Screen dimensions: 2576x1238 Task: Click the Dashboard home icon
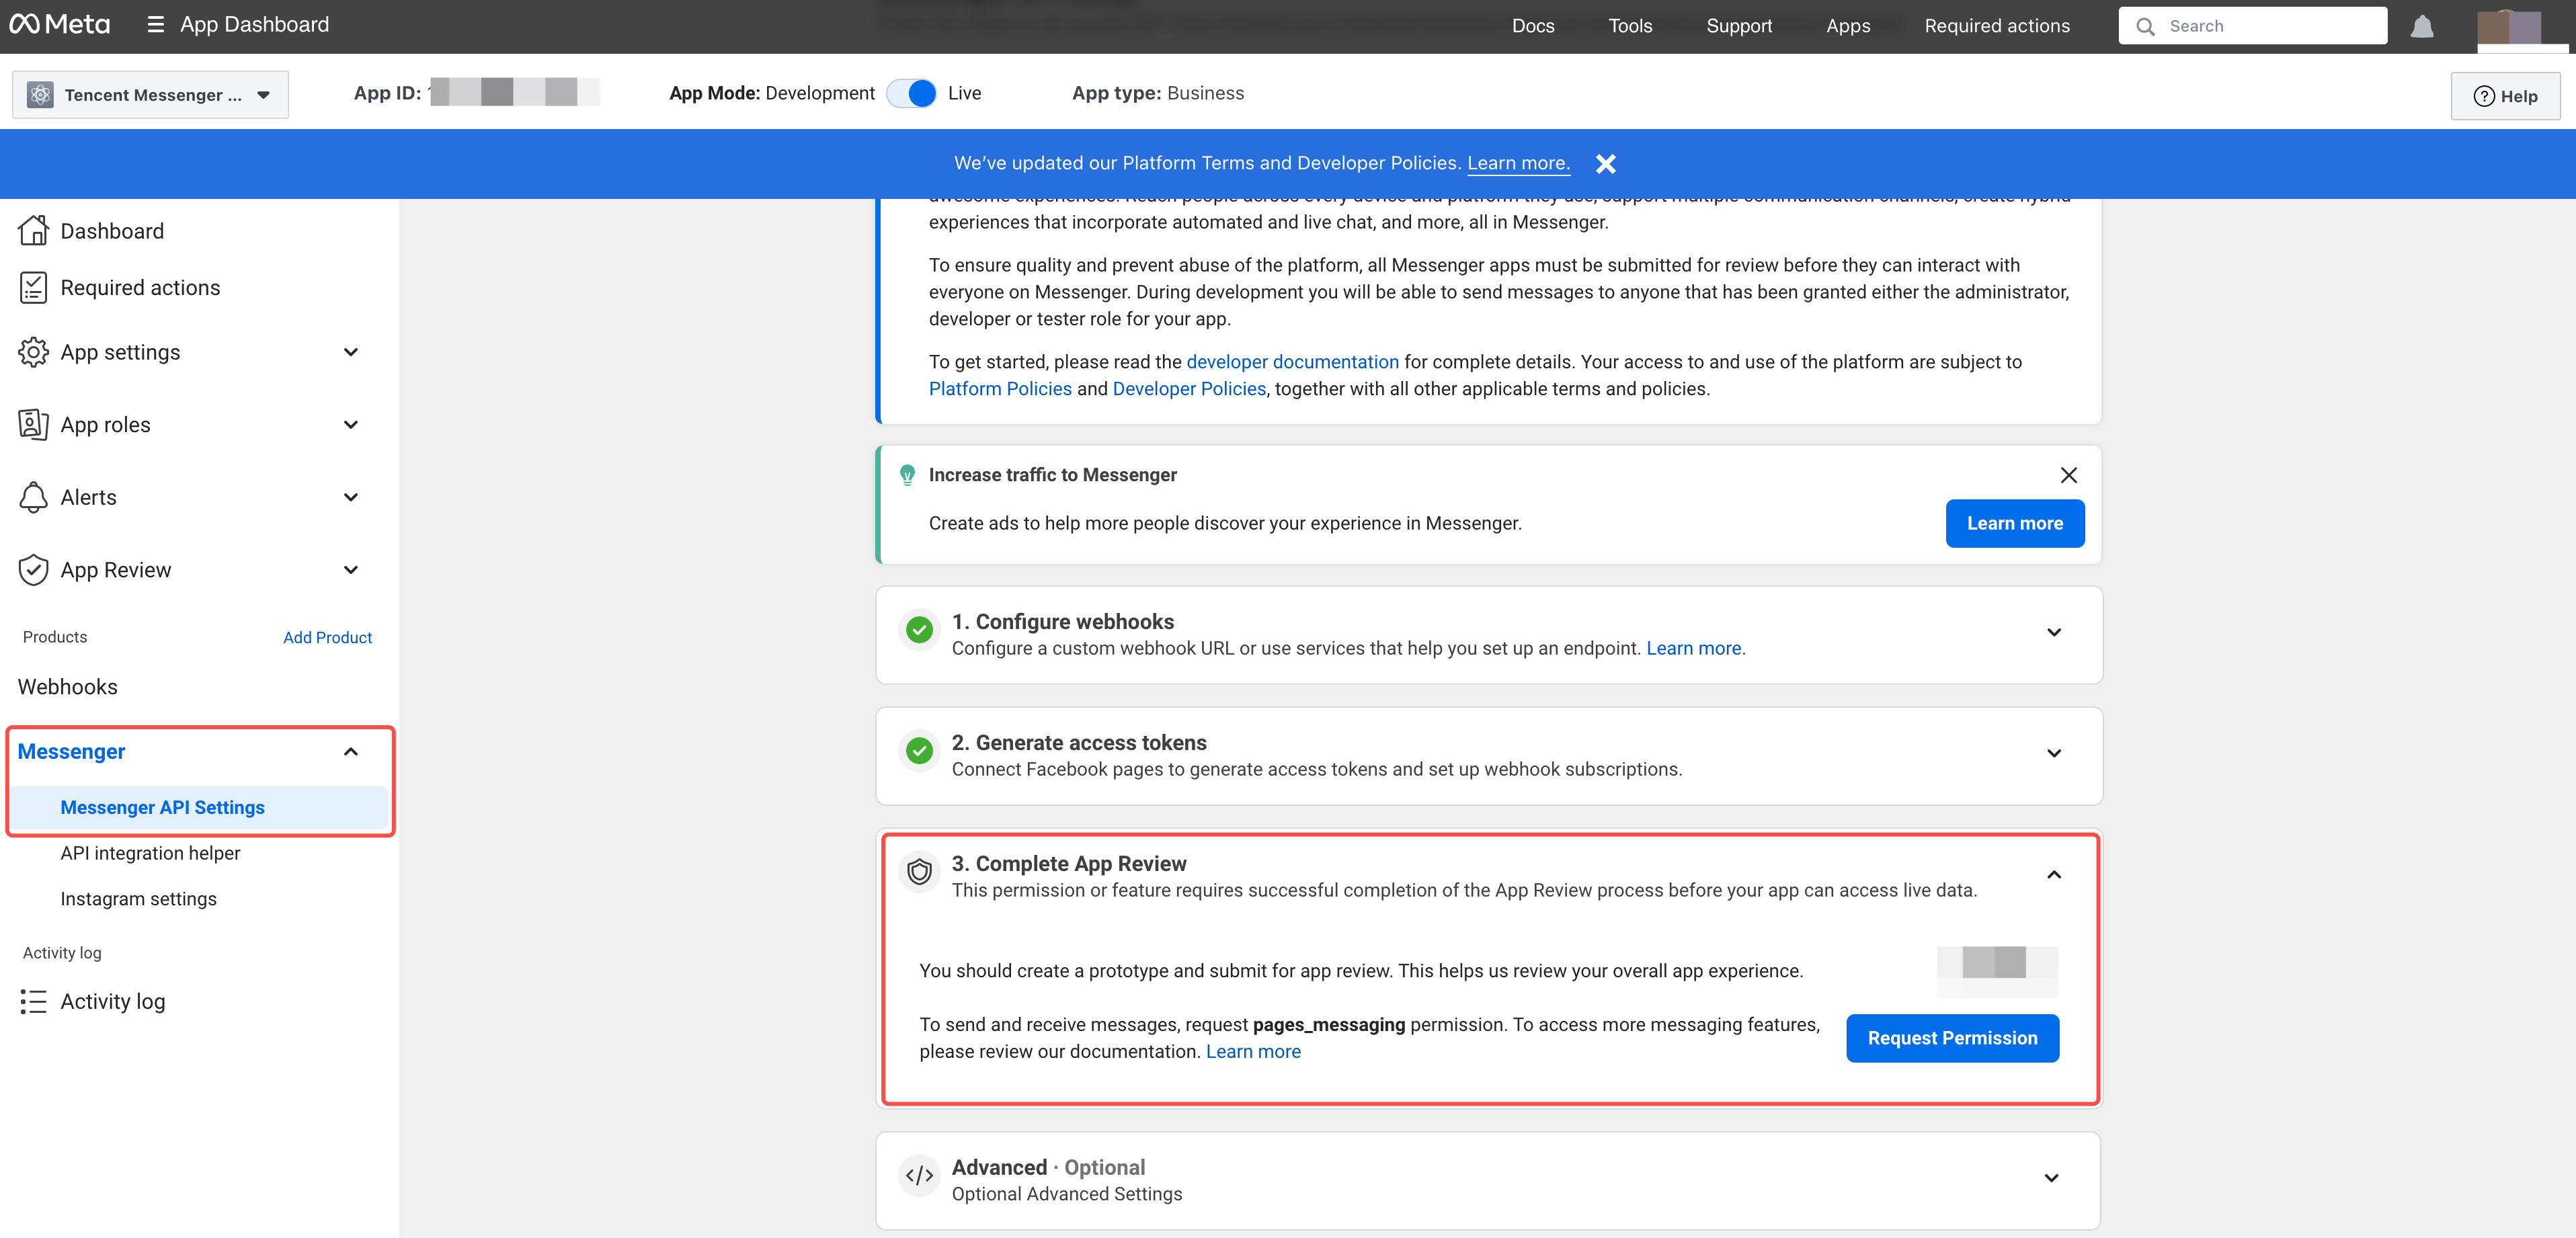click(33, 231)
